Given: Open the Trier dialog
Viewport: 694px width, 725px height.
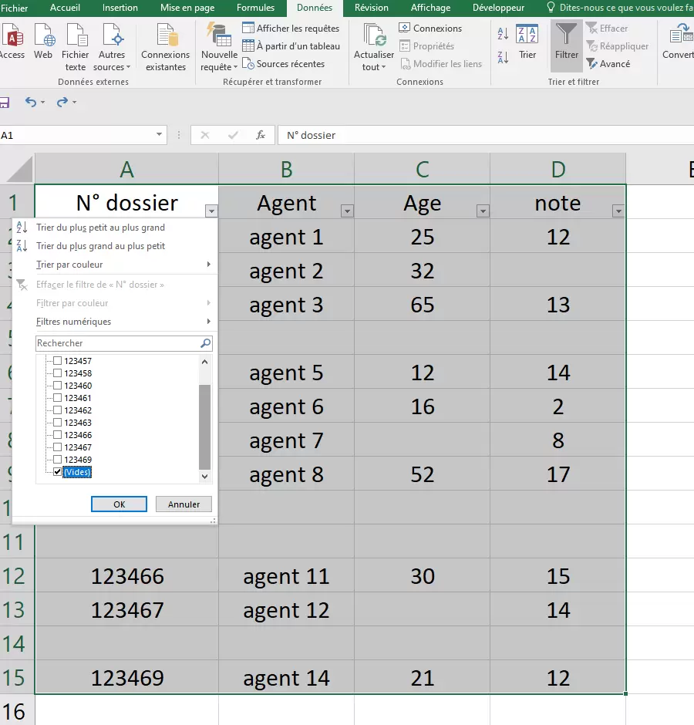Looking at the screenshot, I should point(527,42).
